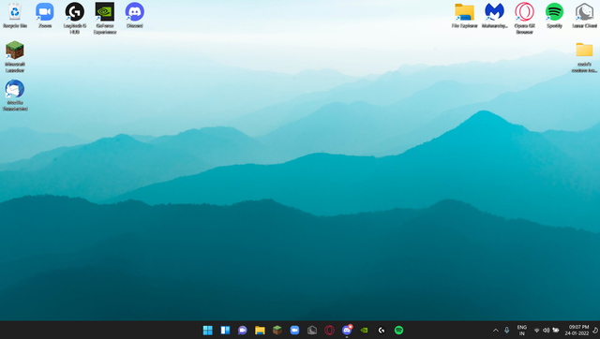
Task: Select the Spotify desktop shortcut
Action: [554, 16]
